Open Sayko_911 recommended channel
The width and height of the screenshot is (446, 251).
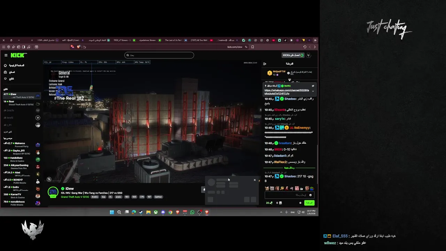pyautogui.click(x=22, y=152)
